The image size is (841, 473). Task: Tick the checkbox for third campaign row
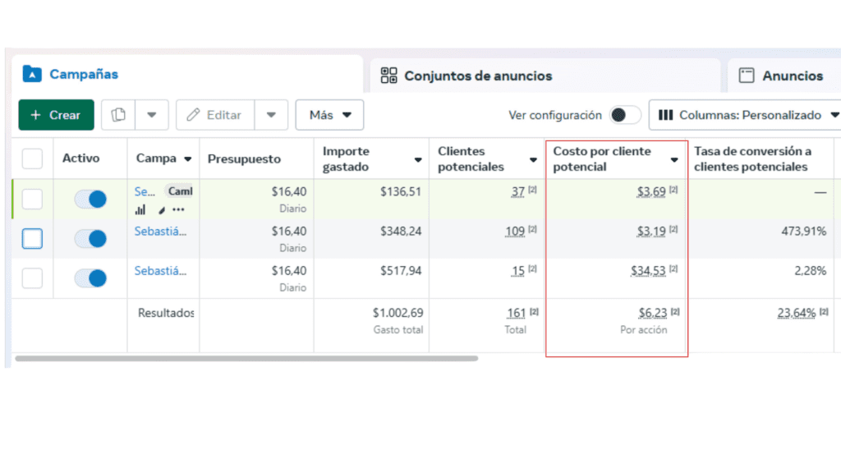pos(32,278)
